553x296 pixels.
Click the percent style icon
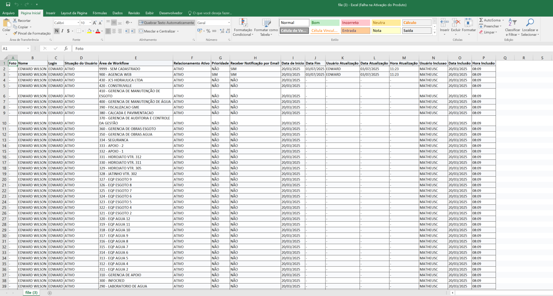click(208, 31)
